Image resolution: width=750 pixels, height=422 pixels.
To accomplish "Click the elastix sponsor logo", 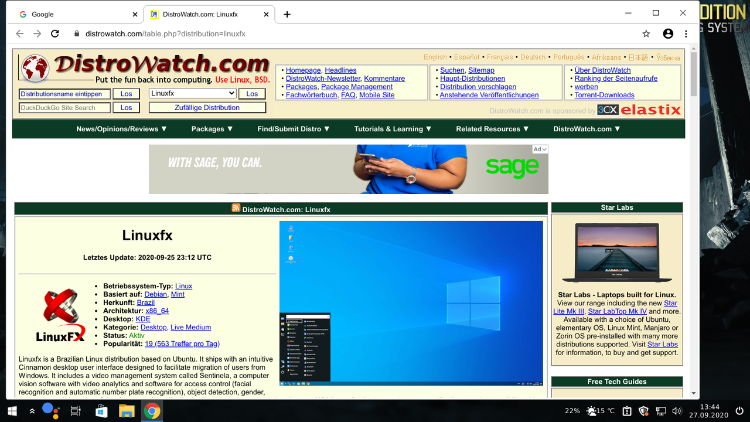I will coord(650,110).
